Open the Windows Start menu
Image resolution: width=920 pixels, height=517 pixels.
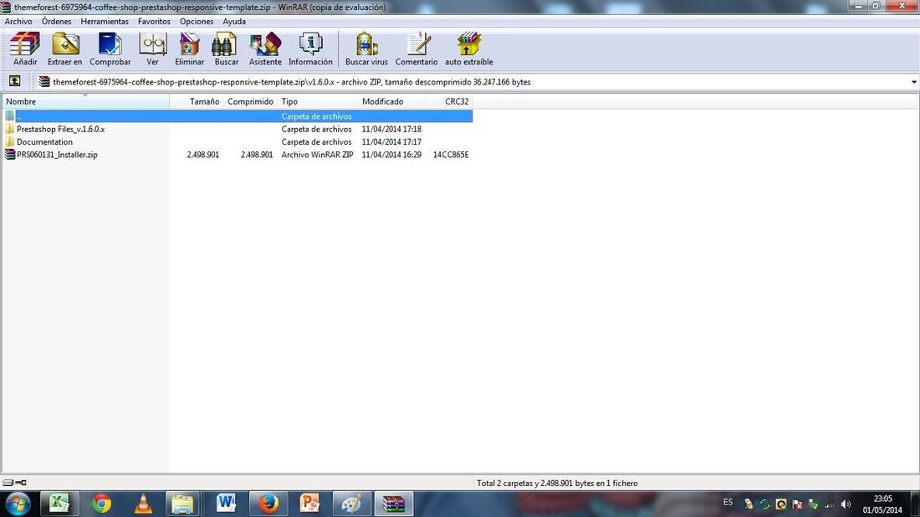18,504
